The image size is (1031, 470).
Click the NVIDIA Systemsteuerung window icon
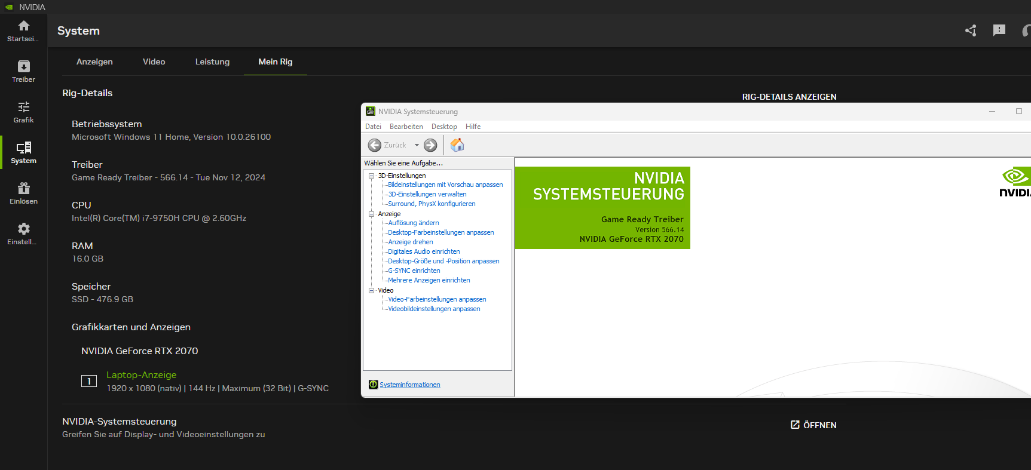click(x=371, y=112)
